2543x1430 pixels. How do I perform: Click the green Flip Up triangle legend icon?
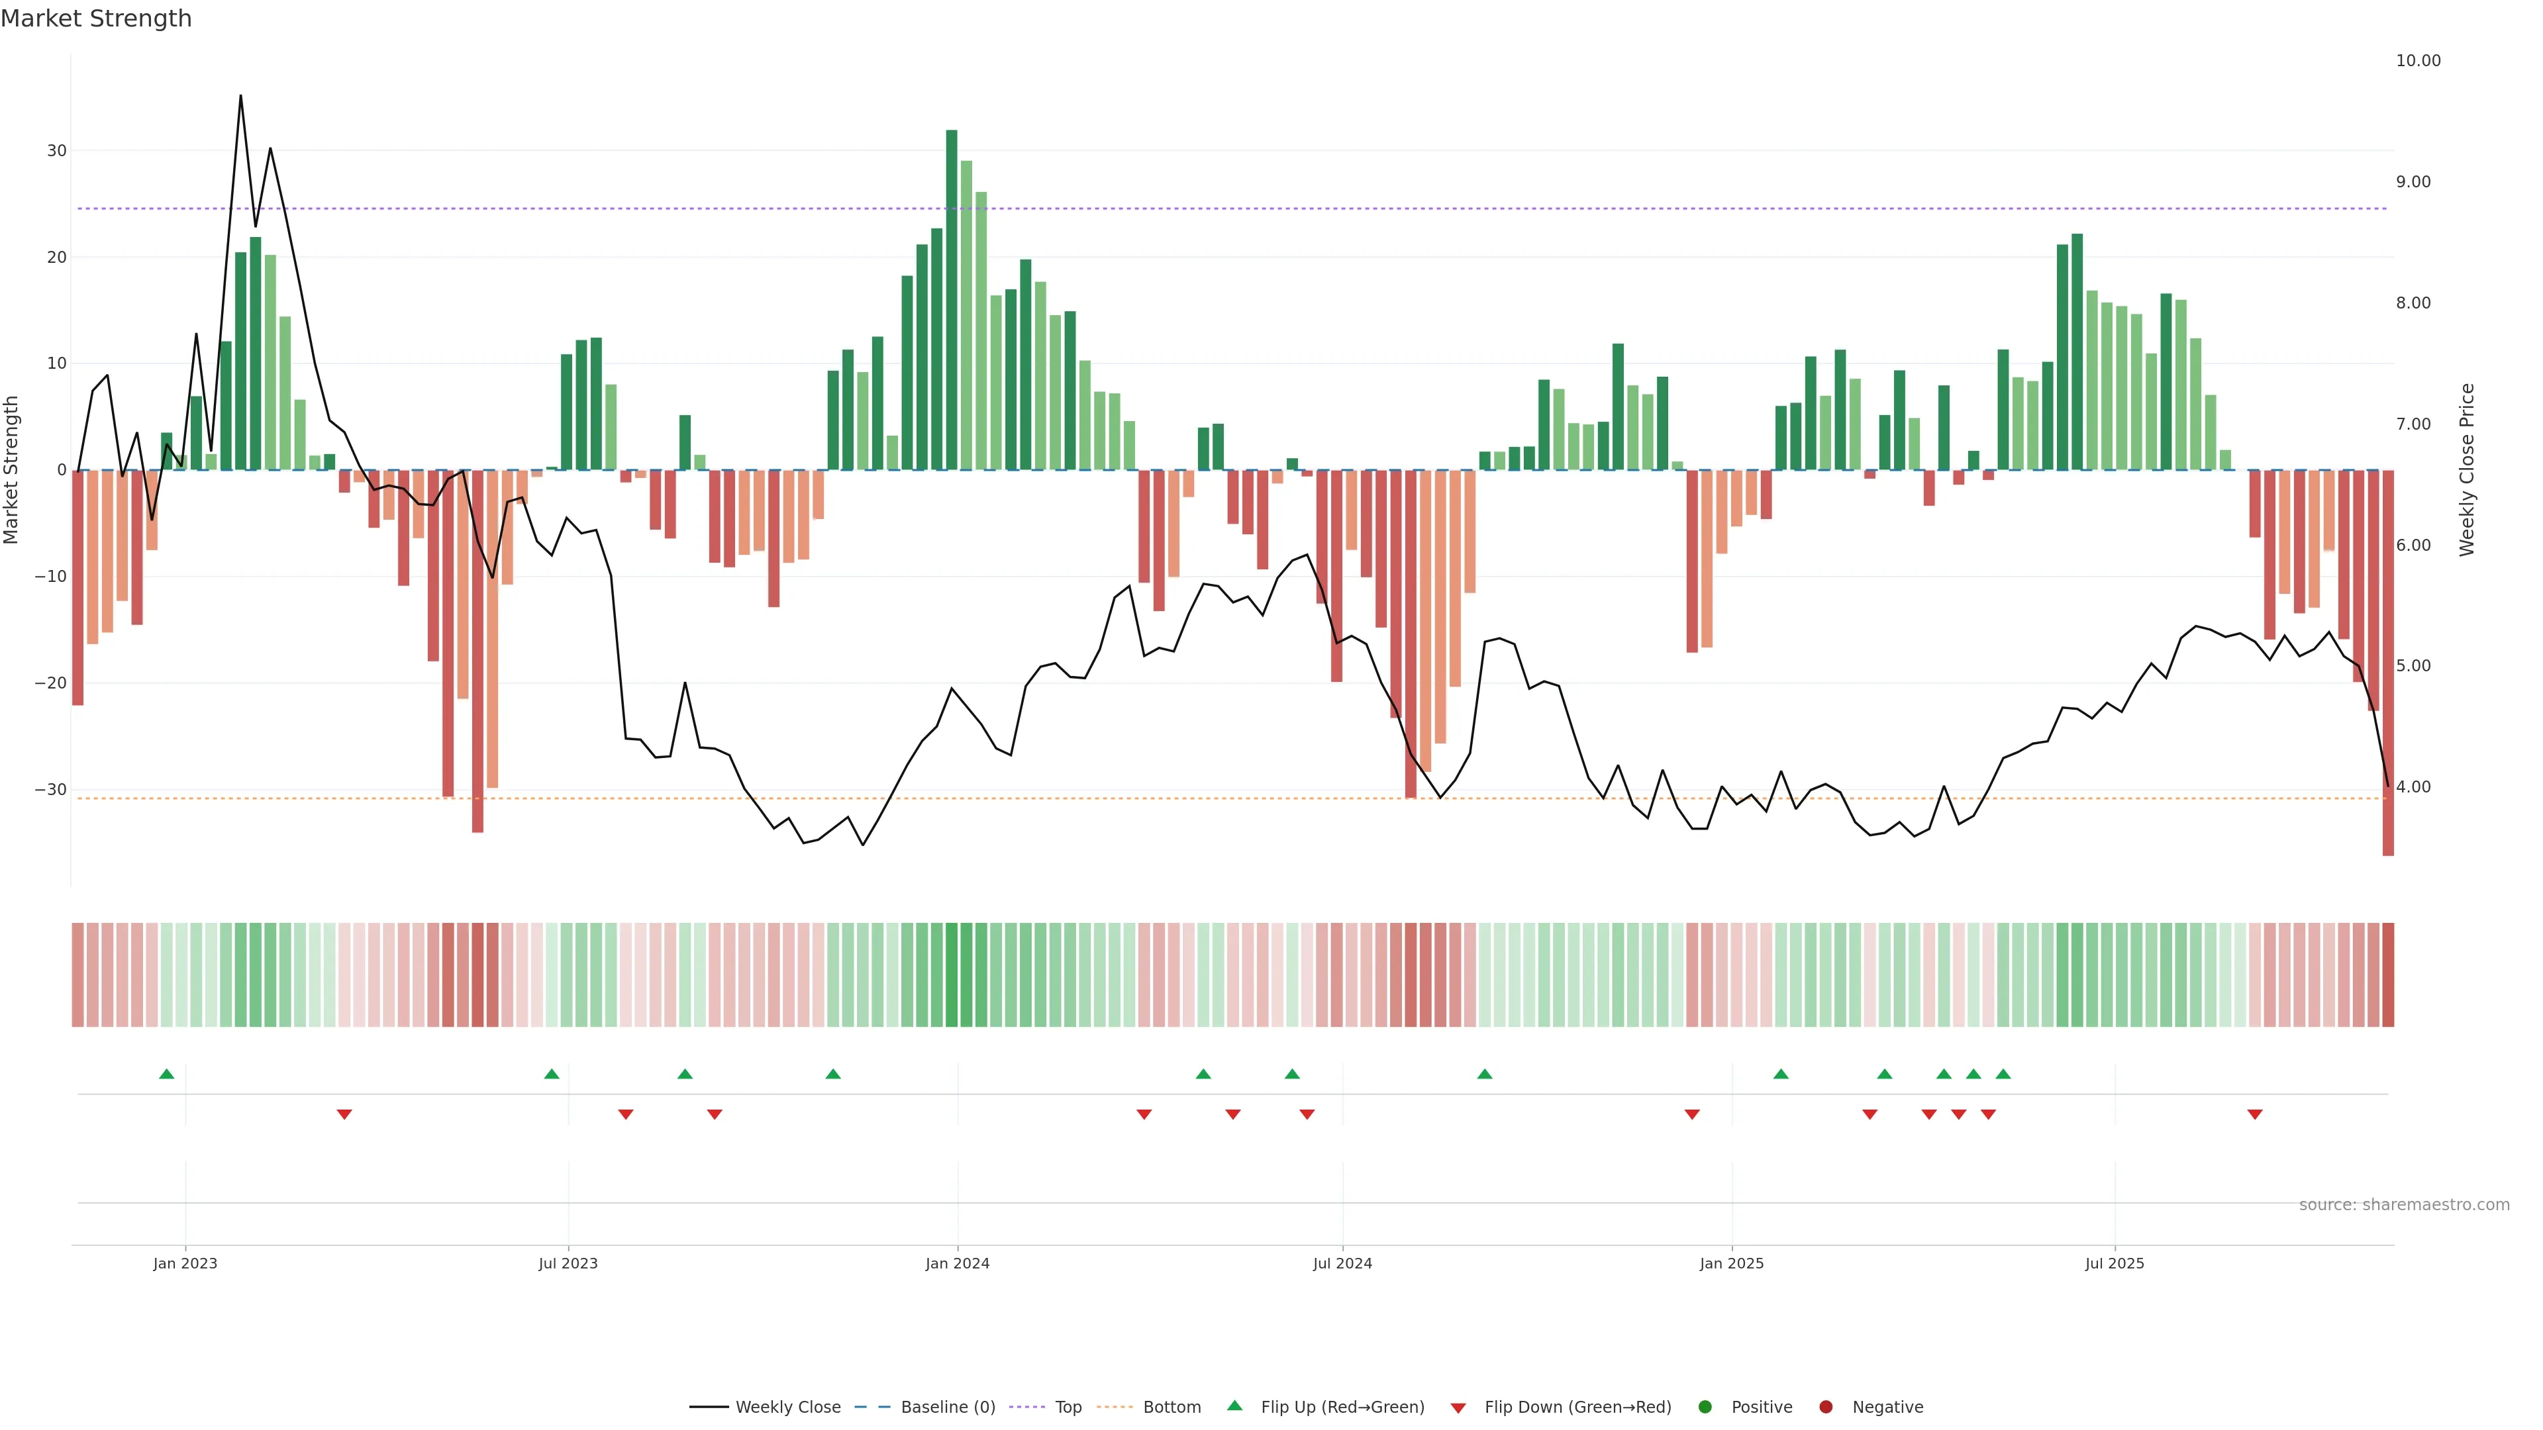(1234, 1406)
